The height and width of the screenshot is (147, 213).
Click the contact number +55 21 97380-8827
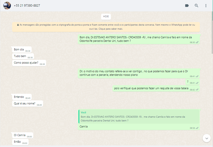pos(27,6)
